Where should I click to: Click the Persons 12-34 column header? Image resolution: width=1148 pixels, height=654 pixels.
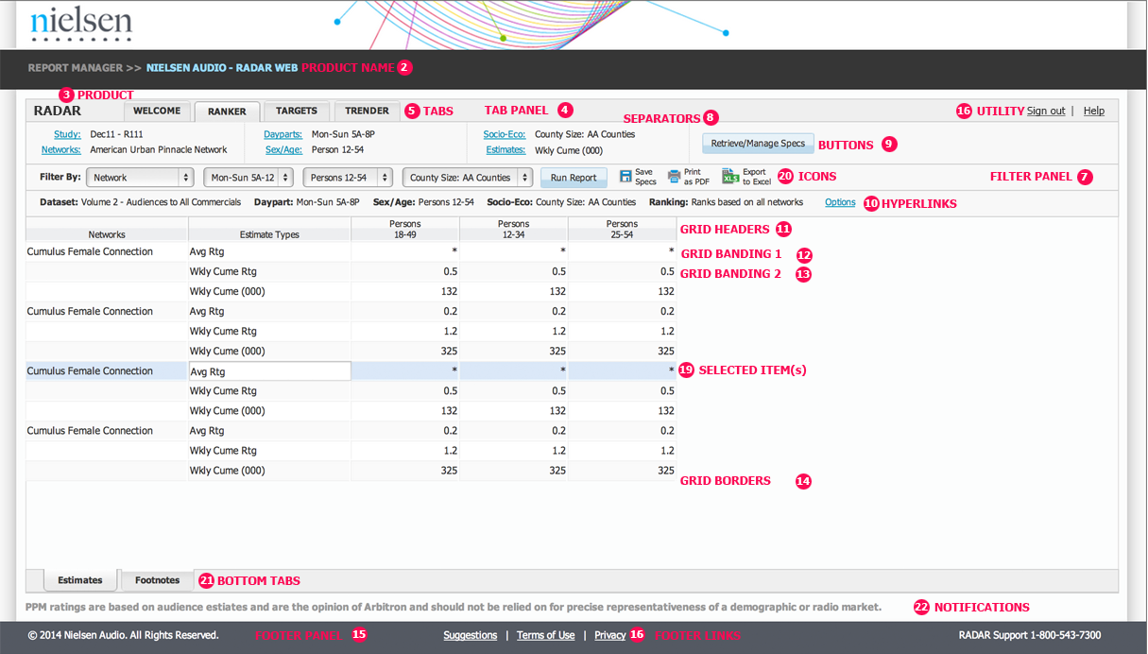(514, 229)
